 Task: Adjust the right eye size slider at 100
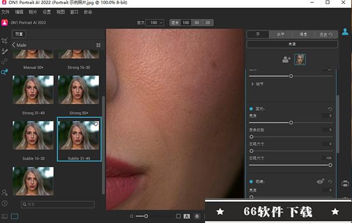(x=330, y=165)
